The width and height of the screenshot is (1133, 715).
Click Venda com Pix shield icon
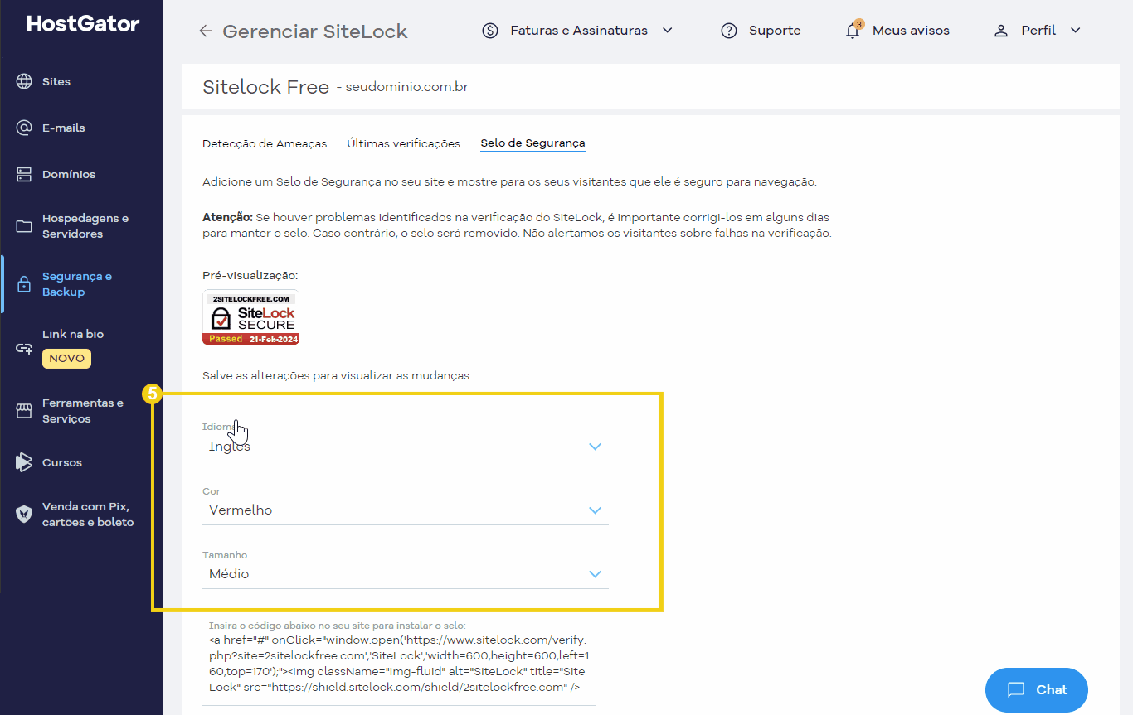[24, 515]
